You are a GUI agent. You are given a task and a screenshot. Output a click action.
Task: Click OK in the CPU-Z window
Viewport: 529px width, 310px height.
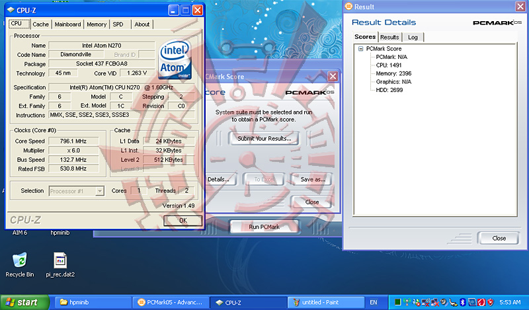click(x=183, y=221)
